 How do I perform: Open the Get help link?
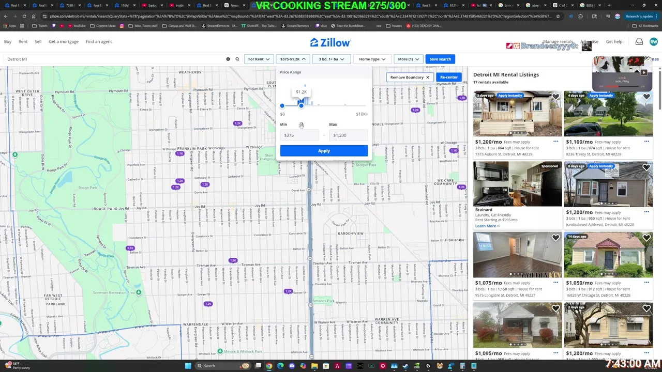[x=614, y=42]
